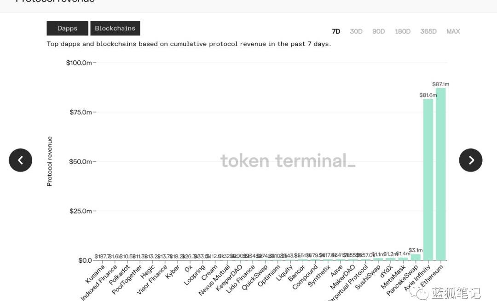Screen dimensions: 497x301
Task: Select the PancakeSwap bar in chart
Action: (x=416, y=257)
